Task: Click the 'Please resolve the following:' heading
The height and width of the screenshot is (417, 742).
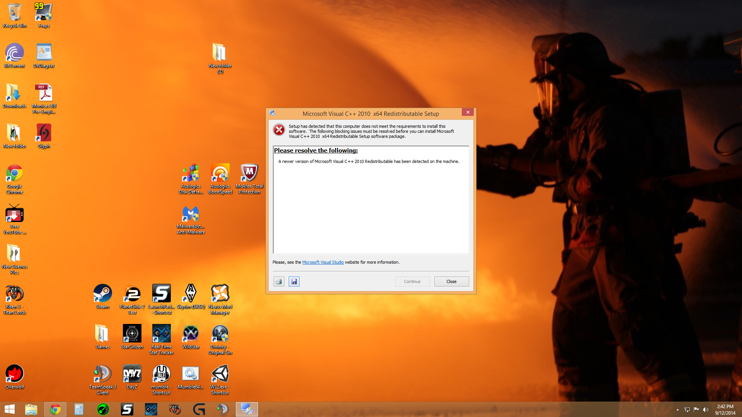Action: (x=316, y=151)
